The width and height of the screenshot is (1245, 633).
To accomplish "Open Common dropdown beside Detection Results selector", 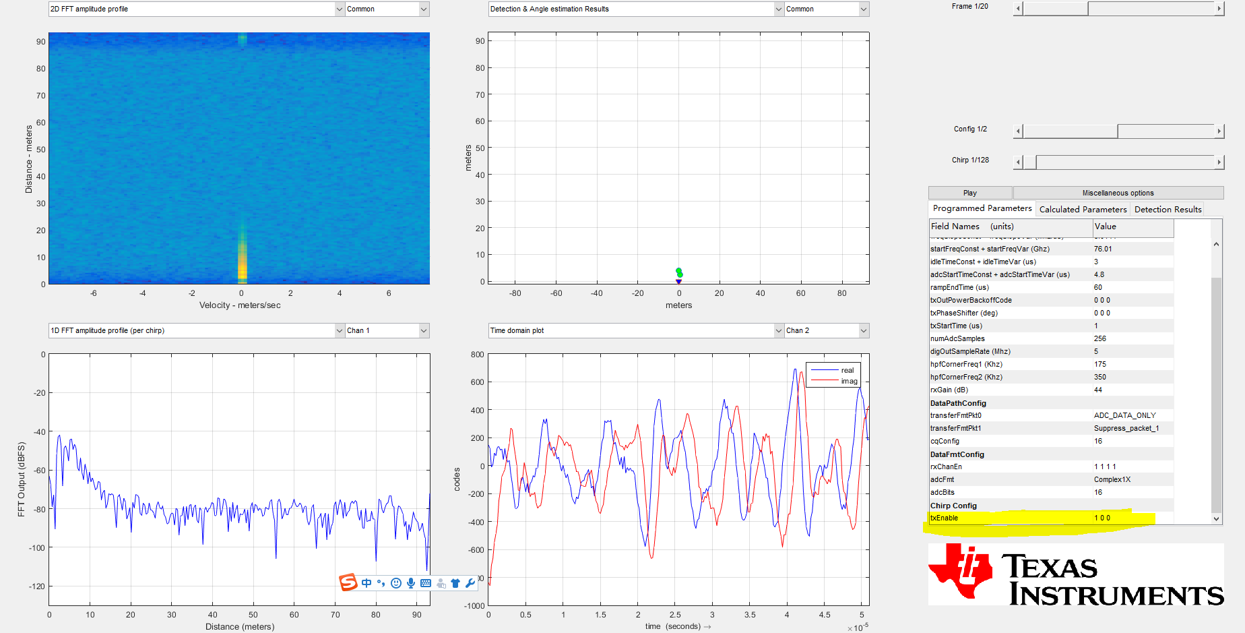I will (x=827, y=9).
